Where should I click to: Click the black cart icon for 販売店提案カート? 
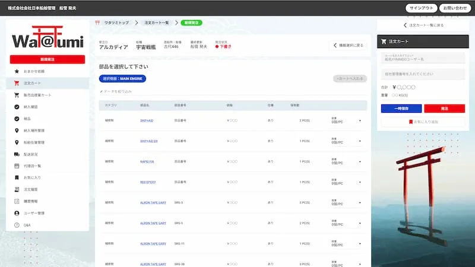tap(17, 95)
